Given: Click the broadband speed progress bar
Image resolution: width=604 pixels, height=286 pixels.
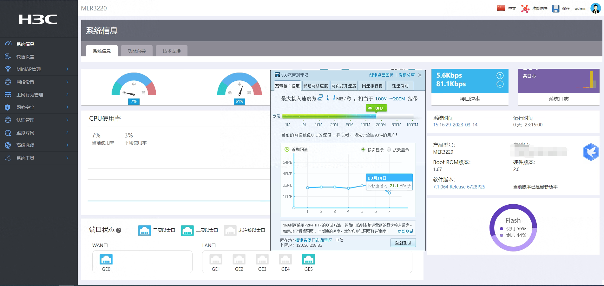Looking at the screenshot, I should click(x=348, y=116).
